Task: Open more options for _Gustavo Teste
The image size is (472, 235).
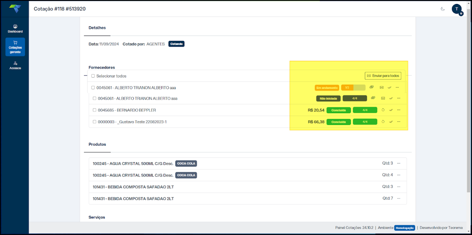Action: point(399,122)
